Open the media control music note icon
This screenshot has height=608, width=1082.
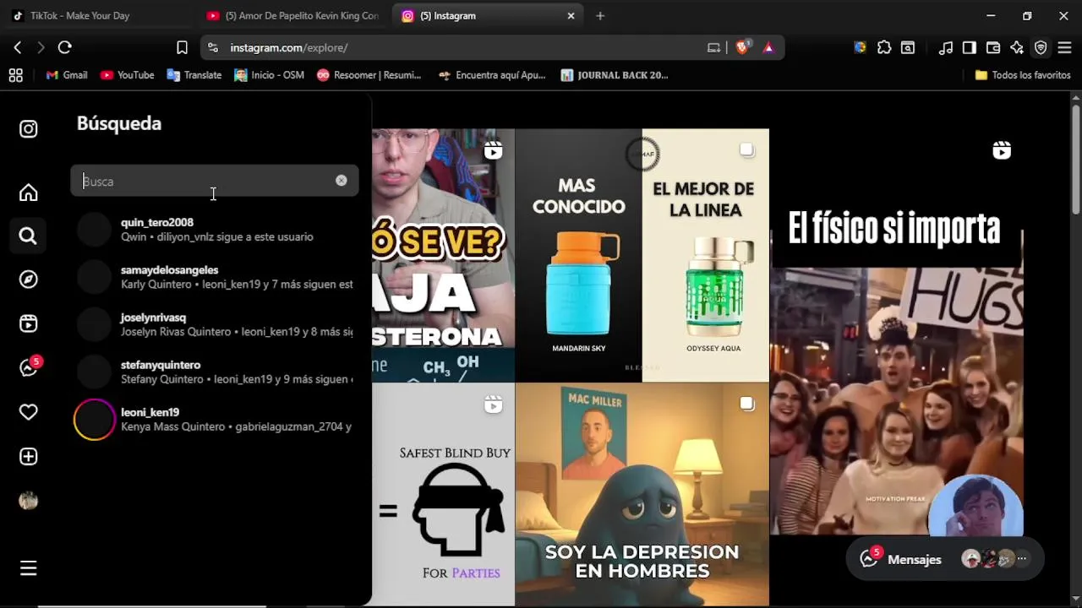946,47
